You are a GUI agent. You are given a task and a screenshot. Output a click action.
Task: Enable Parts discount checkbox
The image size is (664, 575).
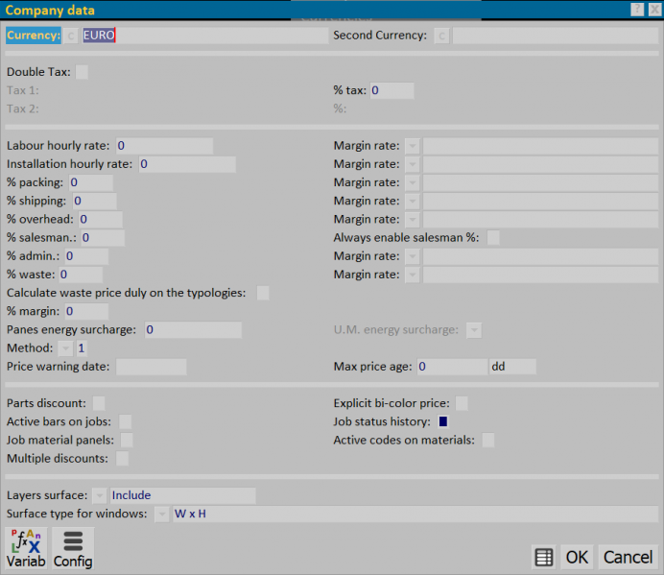click(99, 403)
